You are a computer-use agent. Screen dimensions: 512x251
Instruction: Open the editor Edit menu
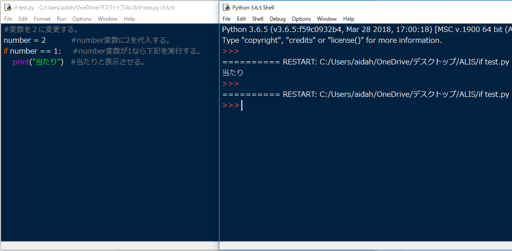point(23,19)
